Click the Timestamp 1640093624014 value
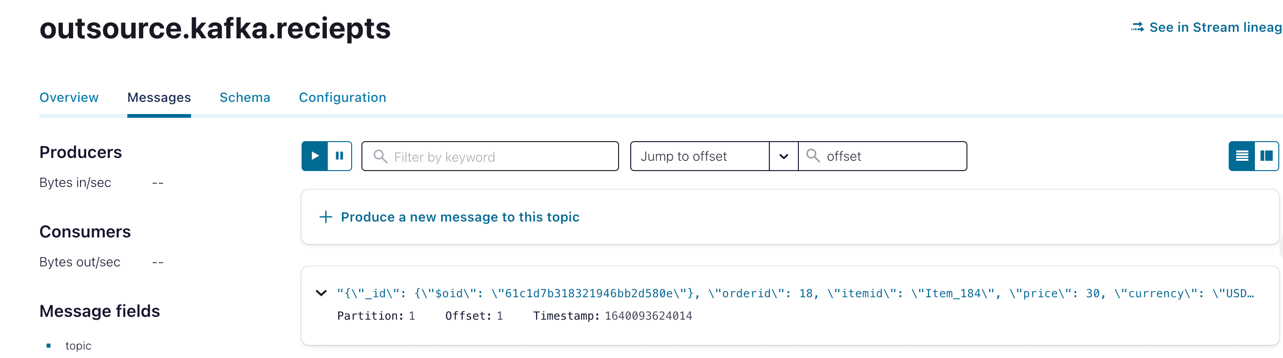1283x358 pixels. click(x=612, y=316)
